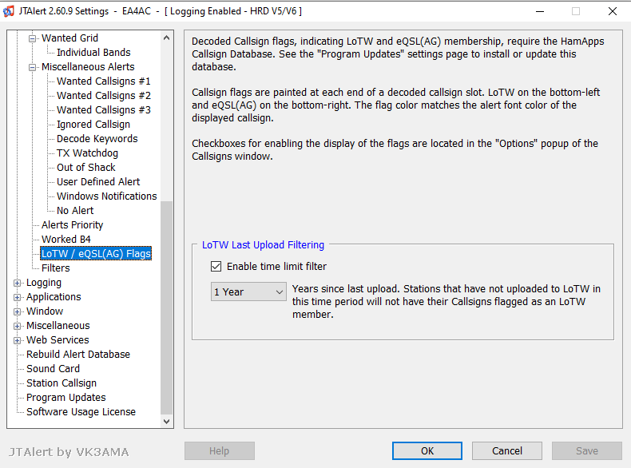This screenshot has height=468, width=631.
Task: Select Wanted Callsigns #1
Action: click(x=103, y=81)
